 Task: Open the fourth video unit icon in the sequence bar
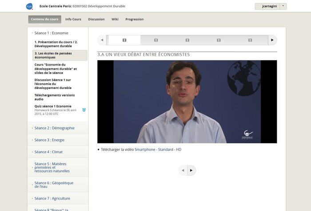pos(219,40)
